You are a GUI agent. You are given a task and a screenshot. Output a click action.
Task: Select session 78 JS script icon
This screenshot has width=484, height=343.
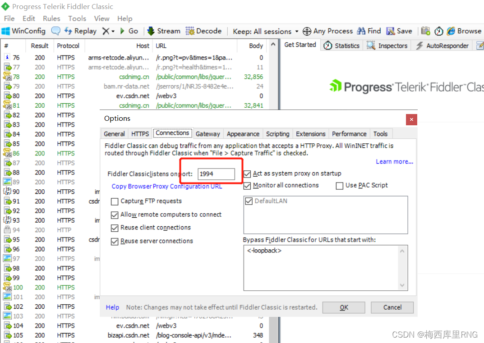(x=7, y=76)
